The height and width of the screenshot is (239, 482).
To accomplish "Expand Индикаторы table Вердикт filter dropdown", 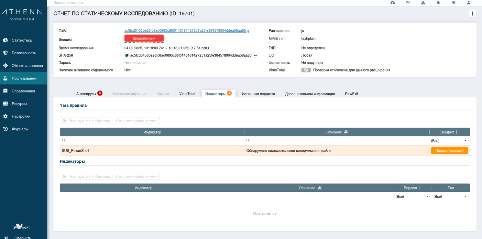I will tap(427, 197).
